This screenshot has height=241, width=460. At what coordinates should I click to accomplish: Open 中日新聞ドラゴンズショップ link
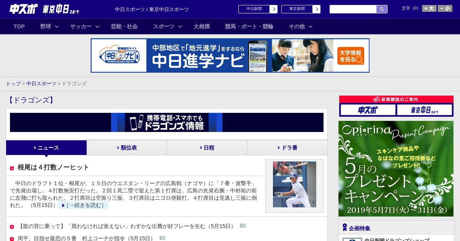click(x=397, y=240)
